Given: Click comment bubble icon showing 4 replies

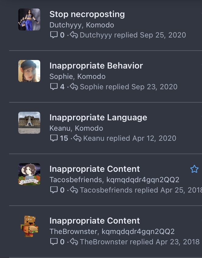Looking at the screenshot, I should 54,87.
